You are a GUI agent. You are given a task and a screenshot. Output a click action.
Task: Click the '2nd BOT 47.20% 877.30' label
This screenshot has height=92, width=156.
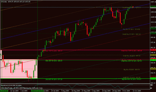pos(54,80)
